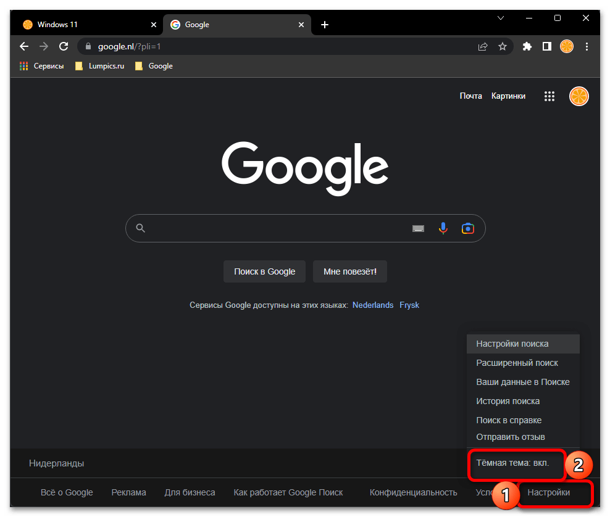Open История поиска menu entry
610x517 pixels.
pos(523,401)
